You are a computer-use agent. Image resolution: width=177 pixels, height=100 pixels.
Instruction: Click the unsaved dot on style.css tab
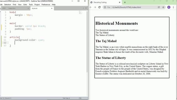coord(52,8)
